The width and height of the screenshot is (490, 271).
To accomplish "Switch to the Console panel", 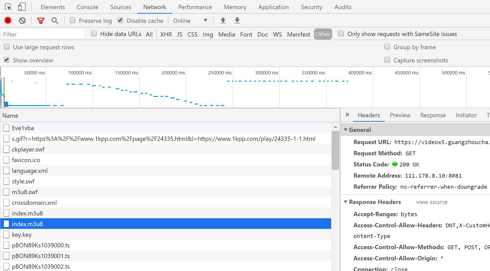I will click(x=87, y=7).
